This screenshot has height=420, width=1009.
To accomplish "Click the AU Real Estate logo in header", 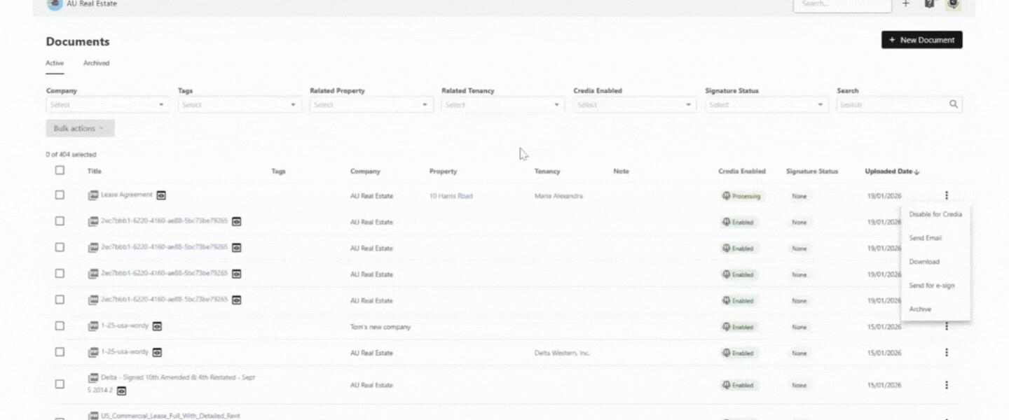I will (x=55, y=4).
